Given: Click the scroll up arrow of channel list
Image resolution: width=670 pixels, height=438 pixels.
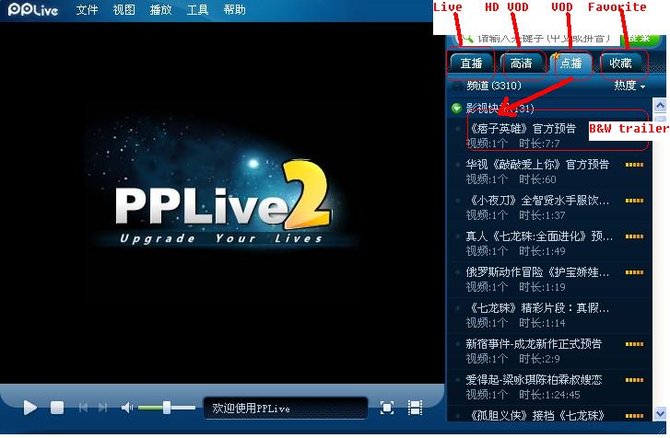Looking at the screenshot, I should (660, 105).
